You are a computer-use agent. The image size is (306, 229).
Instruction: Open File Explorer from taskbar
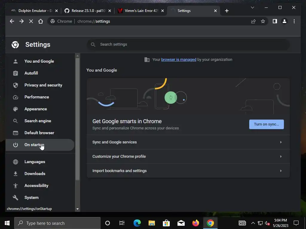(x=152, y=223)
